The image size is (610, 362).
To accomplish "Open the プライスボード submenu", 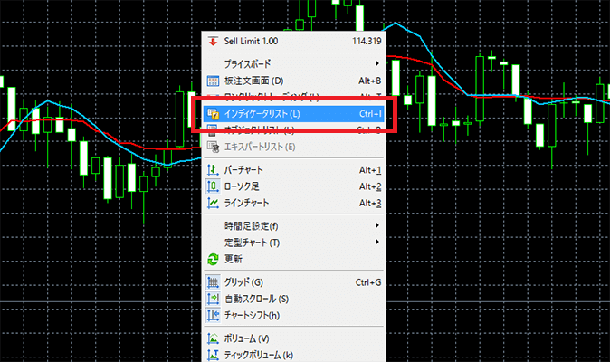I will (294, 63).
